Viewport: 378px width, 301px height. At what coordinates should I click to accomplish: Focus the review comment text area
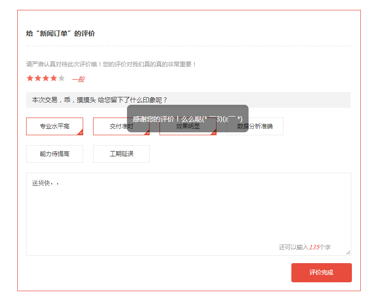(189, 214)
